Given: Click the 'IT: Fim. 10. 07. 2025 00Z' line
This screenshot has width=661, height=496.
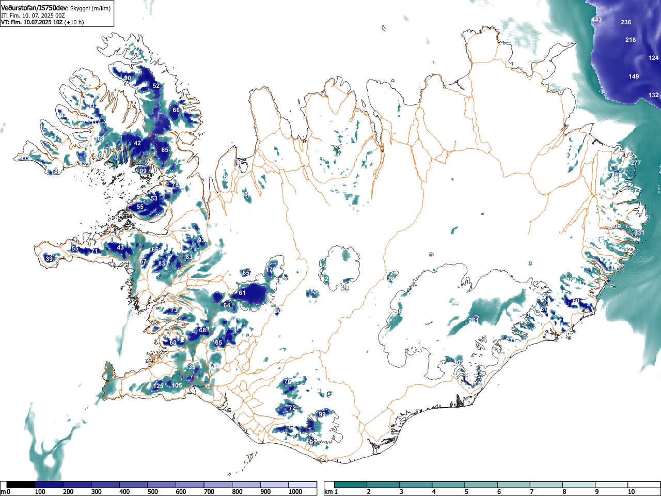Looking at the screenshot, I should tap(33, 16).
